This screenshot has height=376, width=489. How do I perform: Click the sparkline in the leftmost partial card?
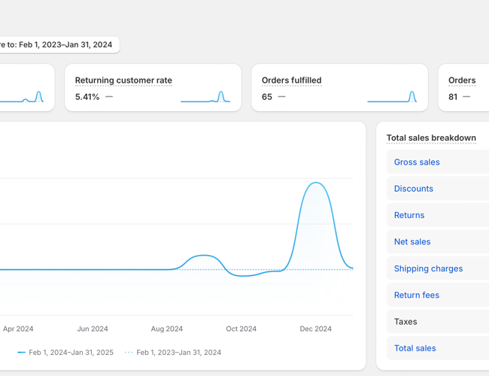click(23, 97)
